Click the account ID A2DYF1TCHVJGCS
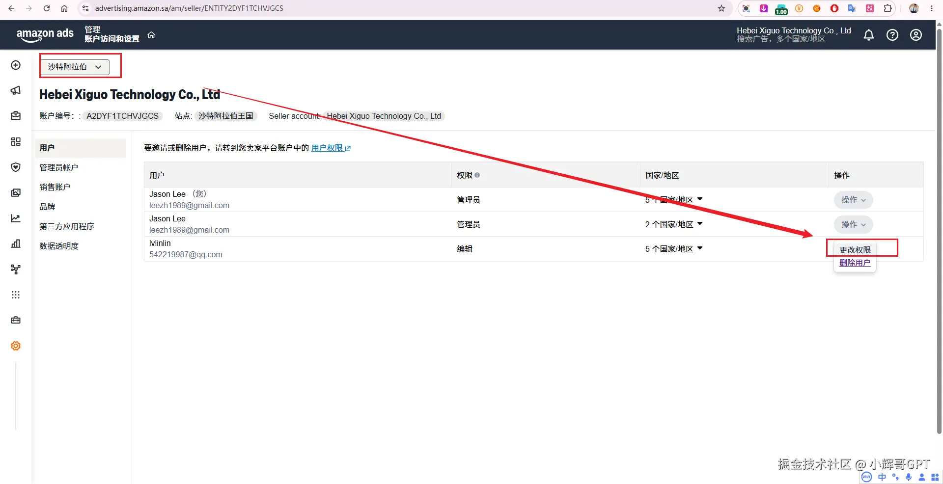Image resolution: width=943 pixels, height=484 pixels. (122, 116)
